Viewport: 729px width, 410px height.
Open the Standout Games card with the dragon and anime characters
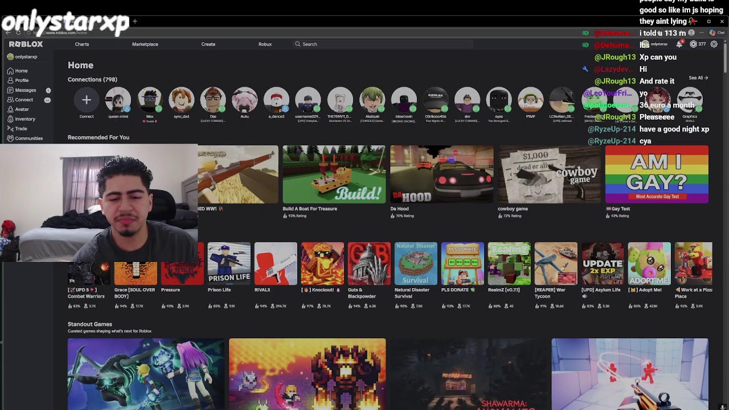146,374
